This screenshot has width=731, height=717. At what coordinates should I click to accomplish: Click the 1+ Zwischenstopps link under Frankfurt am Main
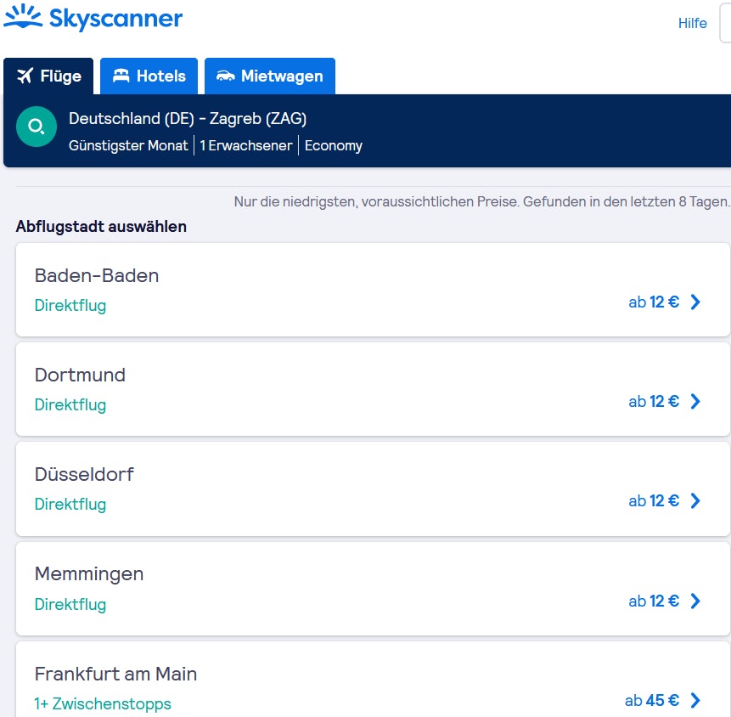(103, 703)
